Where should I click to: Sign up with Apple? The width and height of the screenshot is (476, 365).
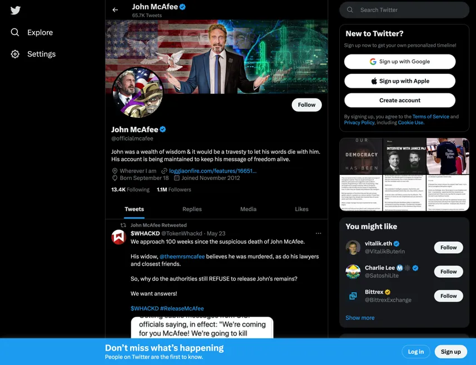400,81
